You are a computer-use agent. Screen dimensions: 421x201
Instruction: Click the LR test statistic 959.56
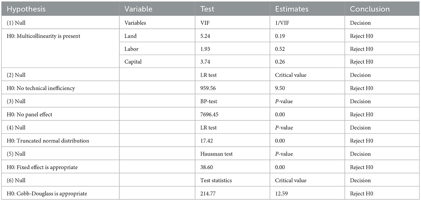207,88
